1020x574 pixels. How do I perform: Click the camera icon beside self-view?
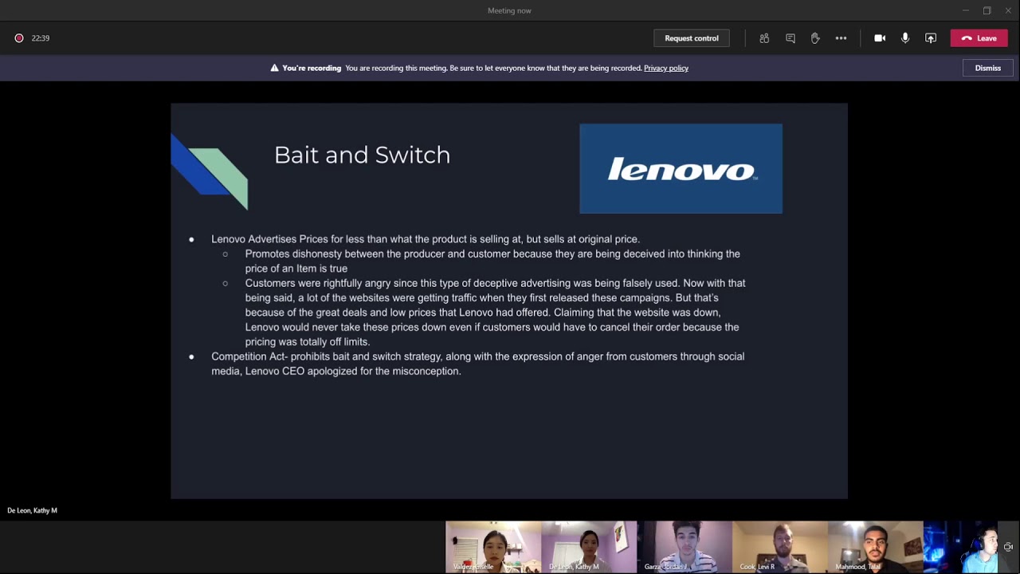pyautogui.click(x=1008, y=547)
